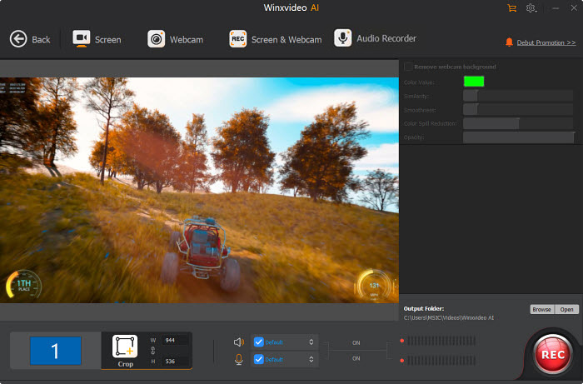
Task: Toggle the speaker ON switch
Action: (356, 342)
